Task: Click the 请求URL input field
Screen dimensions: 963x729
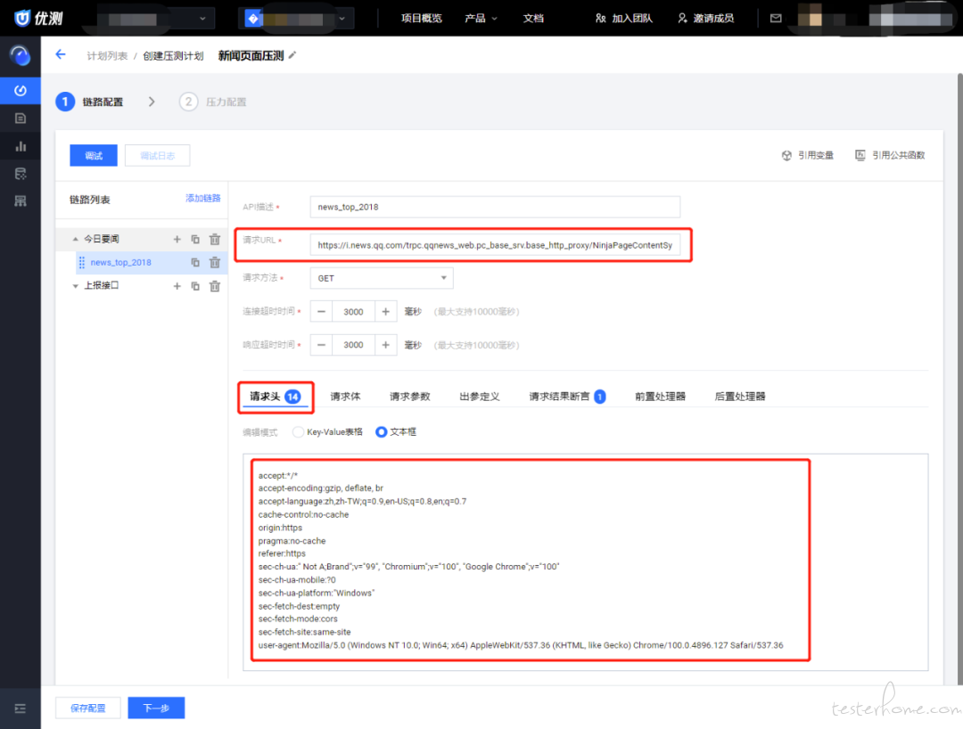Action: coord(495,244)
